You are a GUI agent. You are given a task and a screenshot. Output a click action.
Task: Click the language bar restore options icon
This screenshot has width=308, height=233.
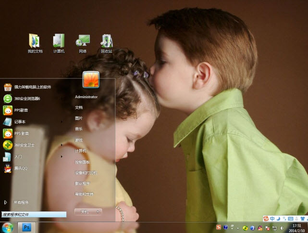pos(232,227)
